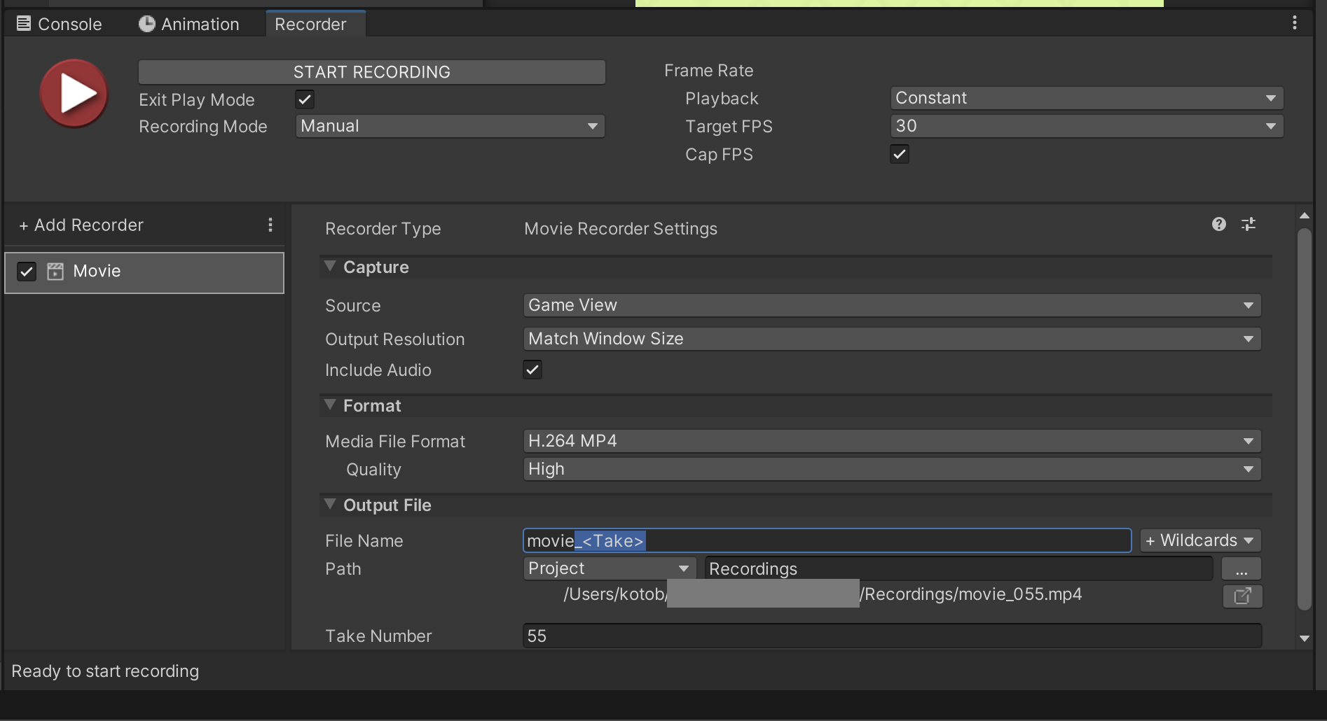Open the Recorder window kebab menu
The width and height of the screenshot is (1327, 721).
point(1294,22)
